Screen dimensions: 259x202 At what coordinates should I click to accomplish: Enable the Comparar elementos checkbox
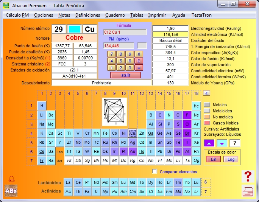pyautogui.click(x=155, y=171)
